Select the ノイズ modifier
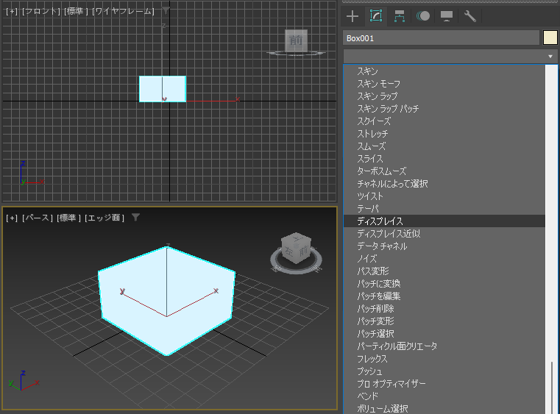The image size is (560, 414). point(444,259)
